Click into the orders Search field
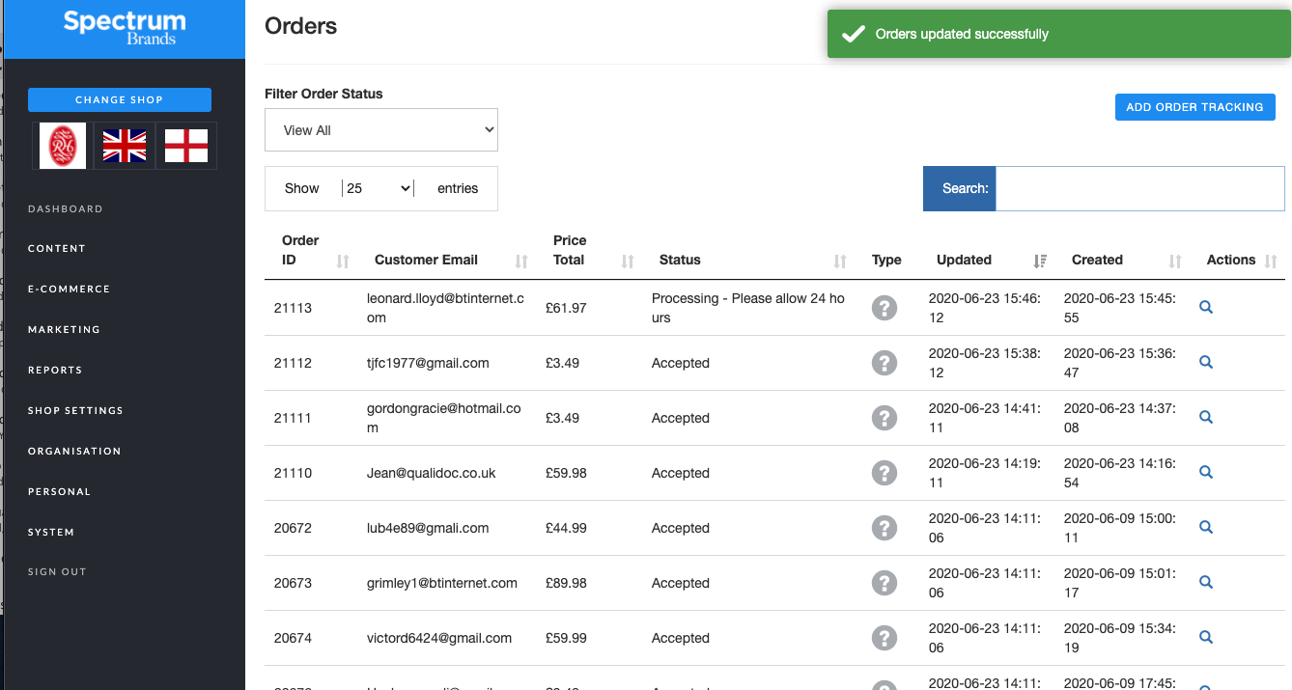 [x=1139, y=188]
